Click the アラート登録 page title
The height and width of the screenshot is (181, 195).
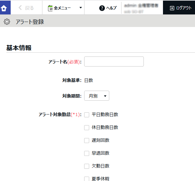30,22
